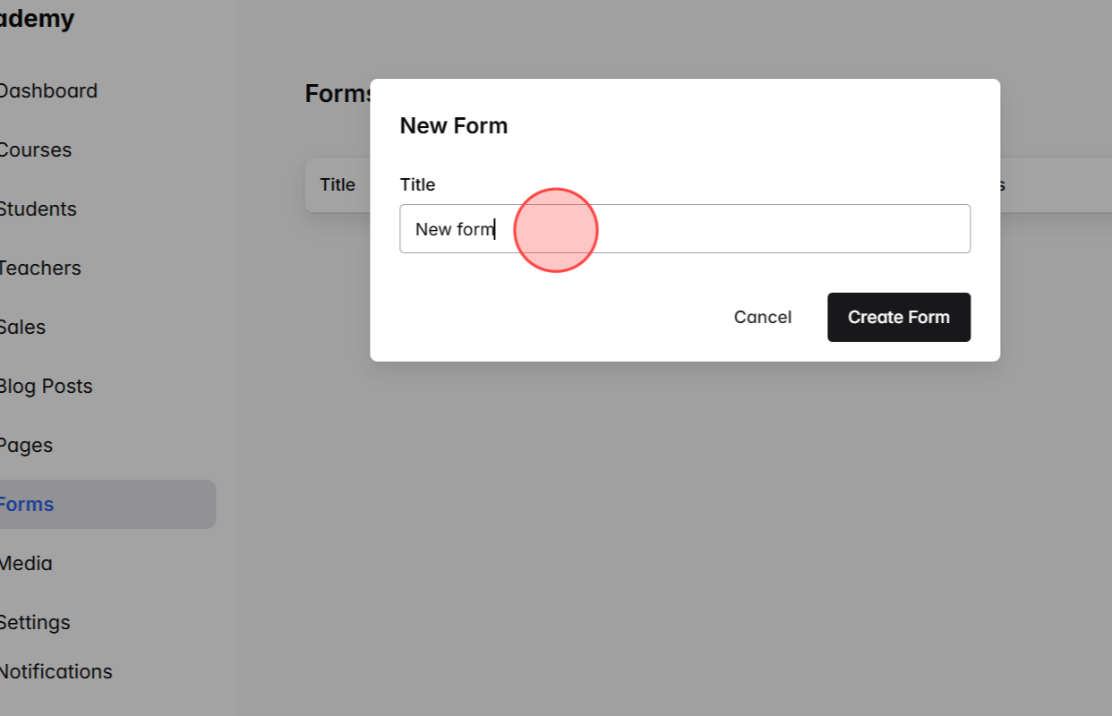Click the highlighted Forms sidebar item
1112x716 pixels.
27,504
